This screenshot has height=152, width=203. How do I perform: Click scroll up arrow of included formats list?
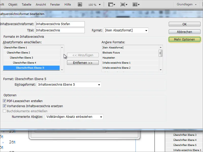(x=62, y=47)
